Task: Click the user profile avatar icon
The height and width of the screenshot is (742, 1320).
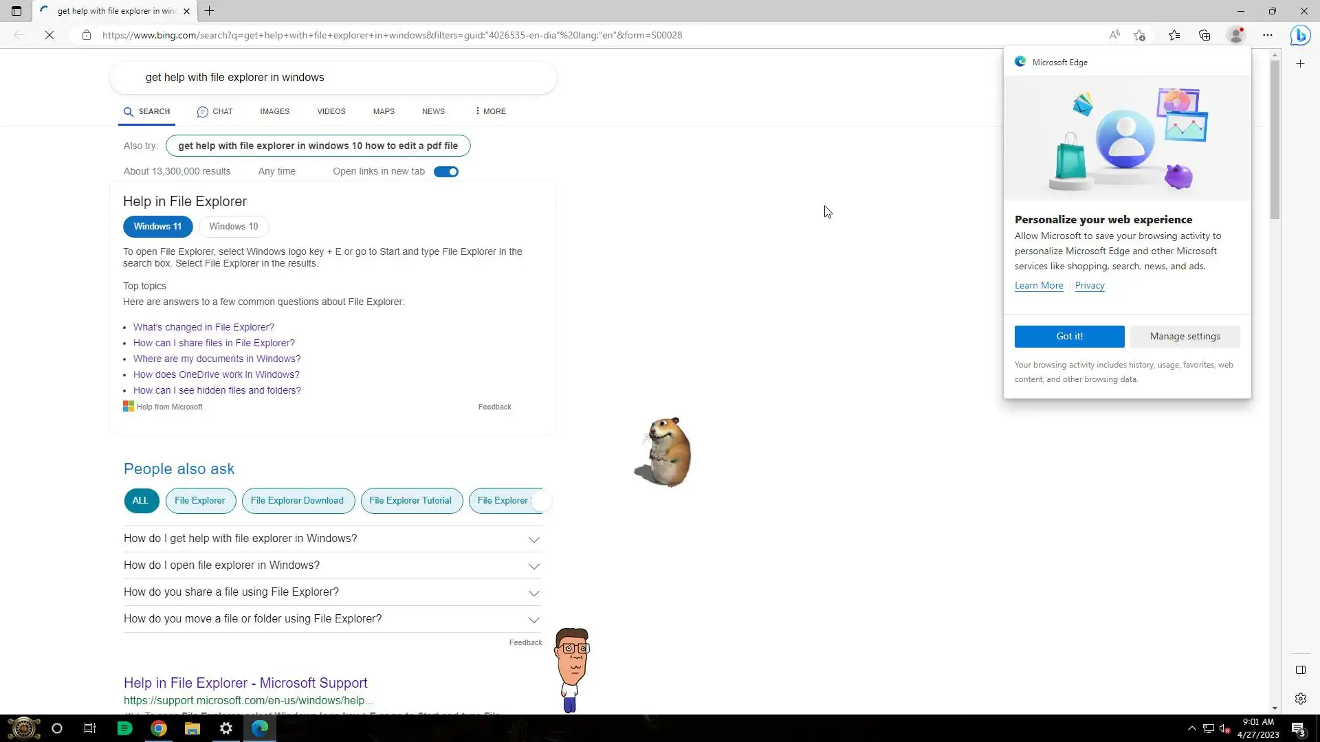Action: coord(1235,35)
